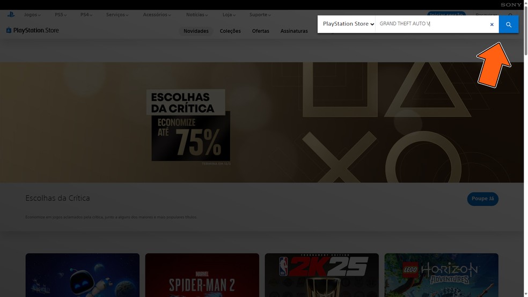This screenshot has height=297, width=528.
Task: Switch to the Ofertas tab
Action: click(x=261, y=31)
